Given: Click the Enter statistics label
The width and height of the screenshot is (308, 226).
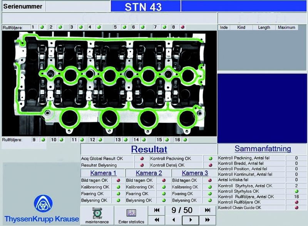Looking at the screenshot, I should pos(131,222).
